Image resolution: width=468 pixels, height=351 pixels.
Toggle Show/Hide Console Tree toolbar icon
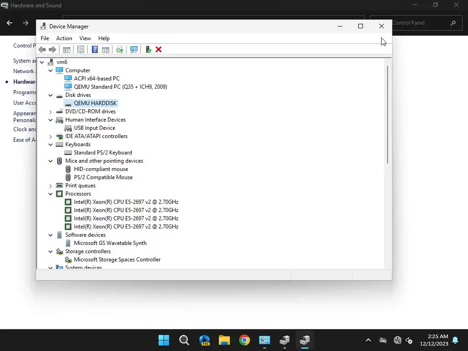coord(67,49)
